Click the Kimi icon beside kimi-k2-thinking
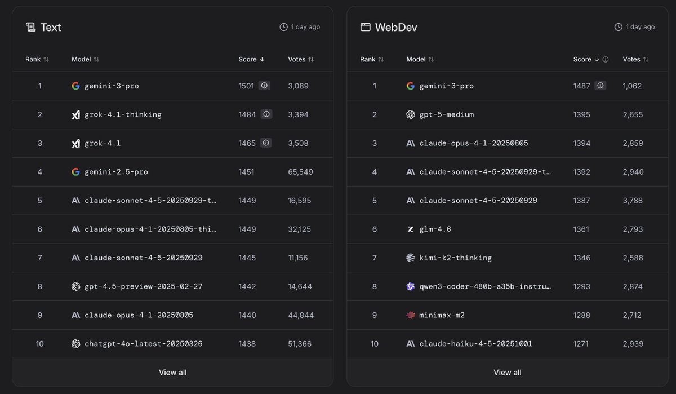This screenshot has width=676, height=394. click(411, 258)
